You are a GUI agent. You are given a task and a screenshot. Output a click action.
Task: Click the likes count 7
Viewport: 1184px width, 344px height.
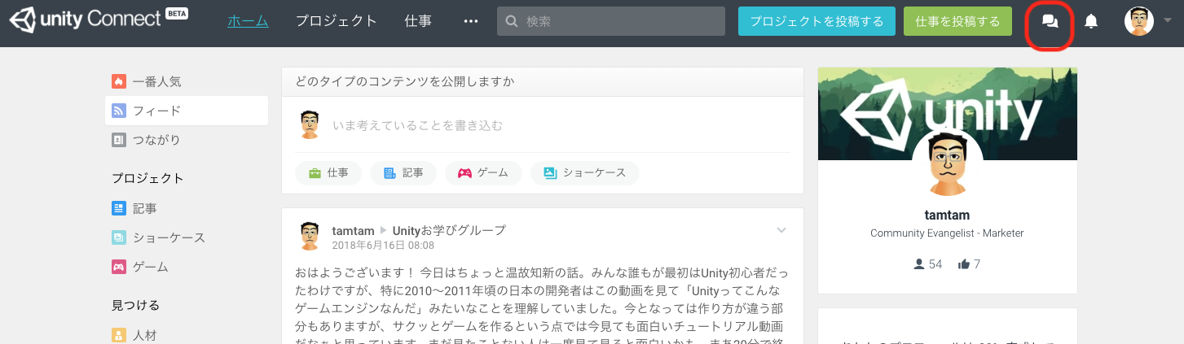(970, 264)
